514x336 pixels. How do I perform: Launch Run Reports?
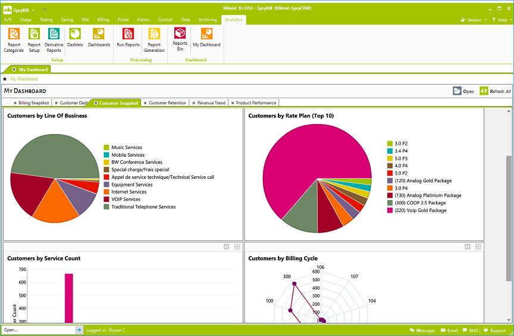128,38
